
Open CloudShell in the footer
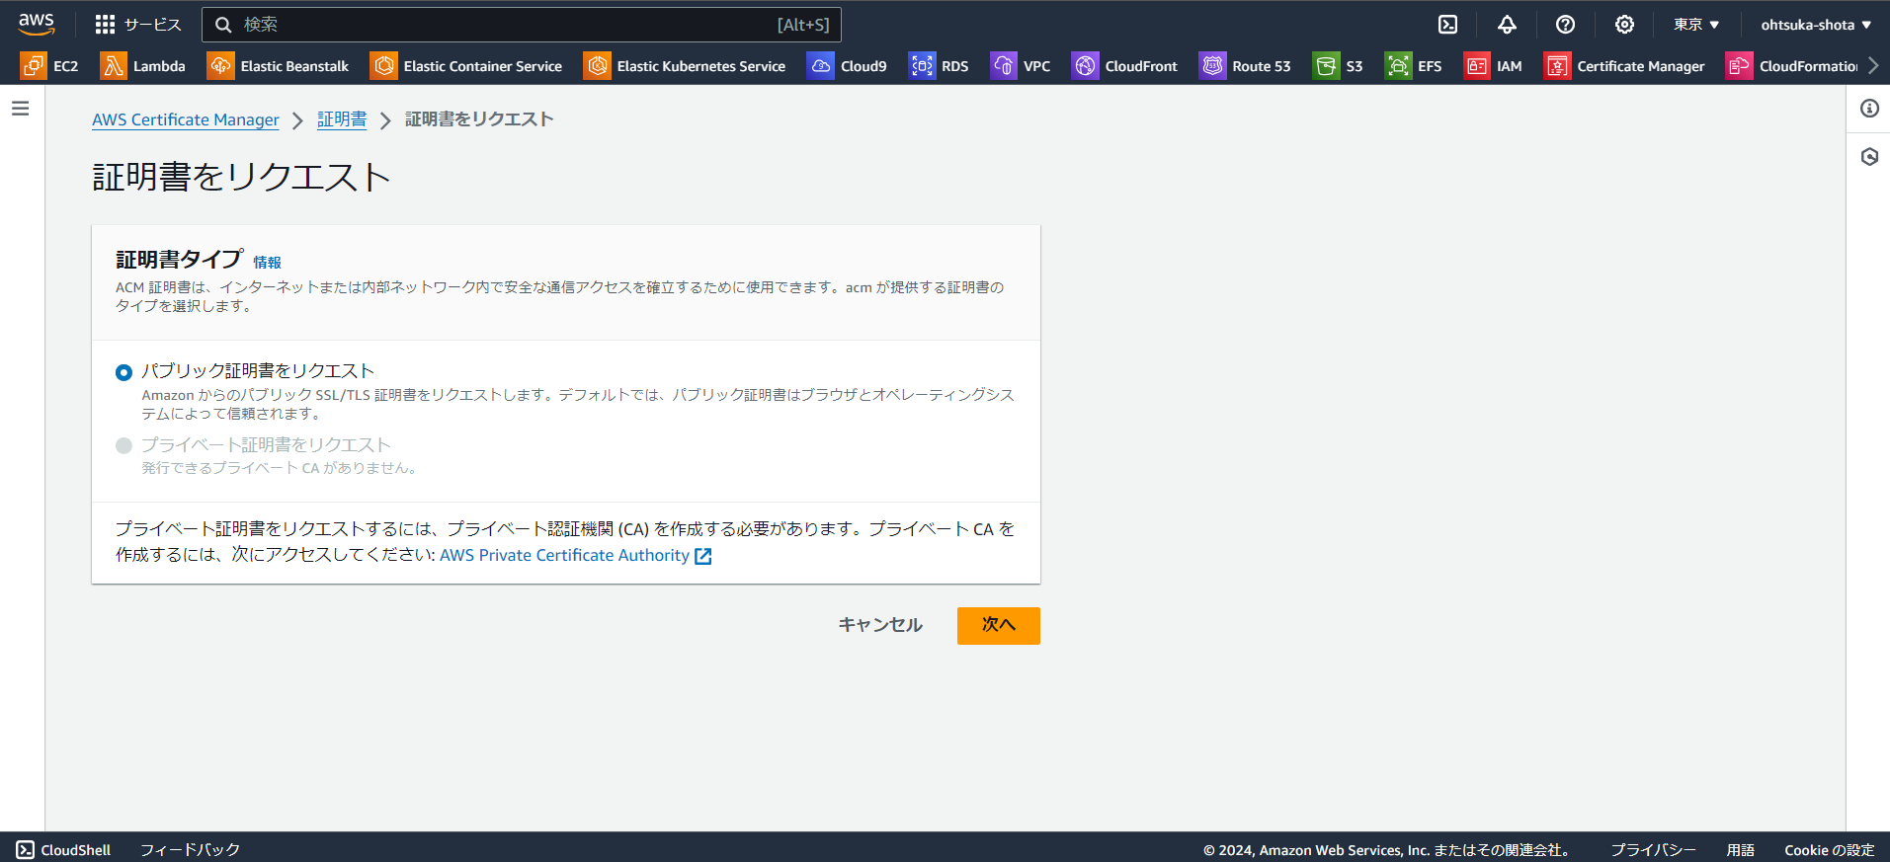64,850
